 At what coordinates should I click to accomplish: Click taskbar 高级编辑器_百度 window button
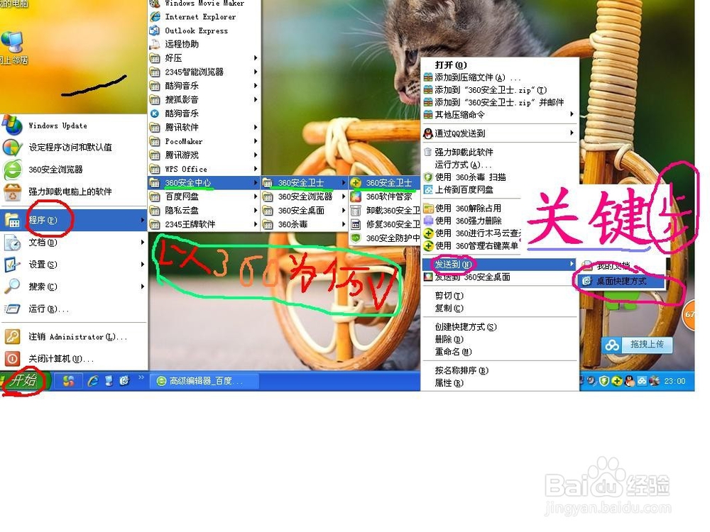pyautogui.click(x=204, y=381)
